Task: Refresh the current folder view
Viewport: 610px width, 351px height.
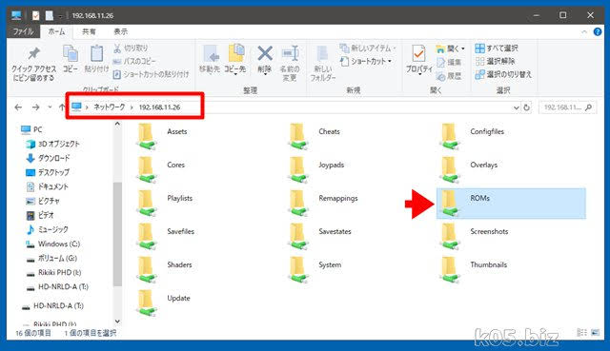Action: coord(526,107)
